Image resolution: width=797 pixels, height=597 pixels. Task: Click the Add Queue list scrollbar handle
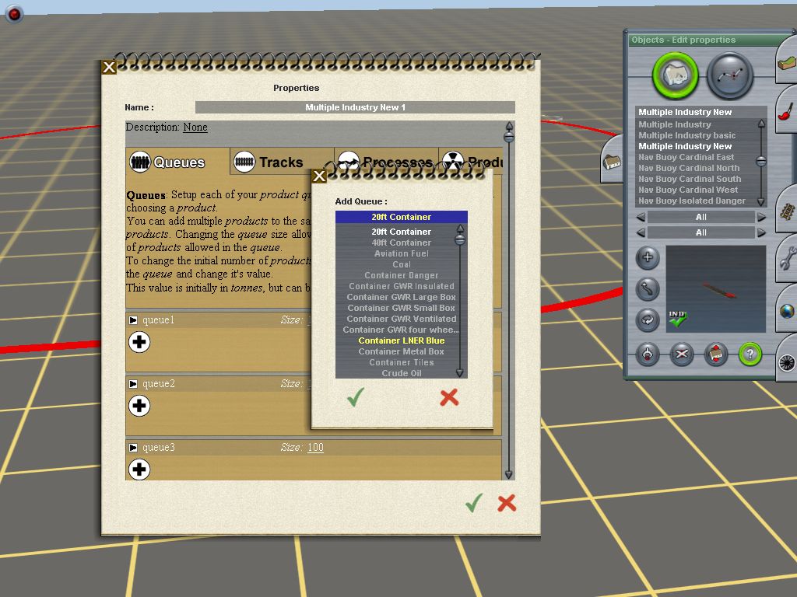point(460,240)
